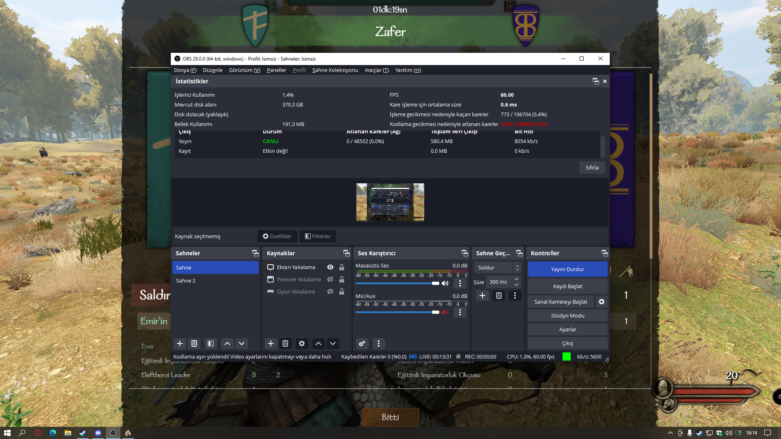Image resolution: width=781 pixels, height=439 pixels.
Task: Click Yayını Durdur to stop streaming
Action: tap(567, 269)
